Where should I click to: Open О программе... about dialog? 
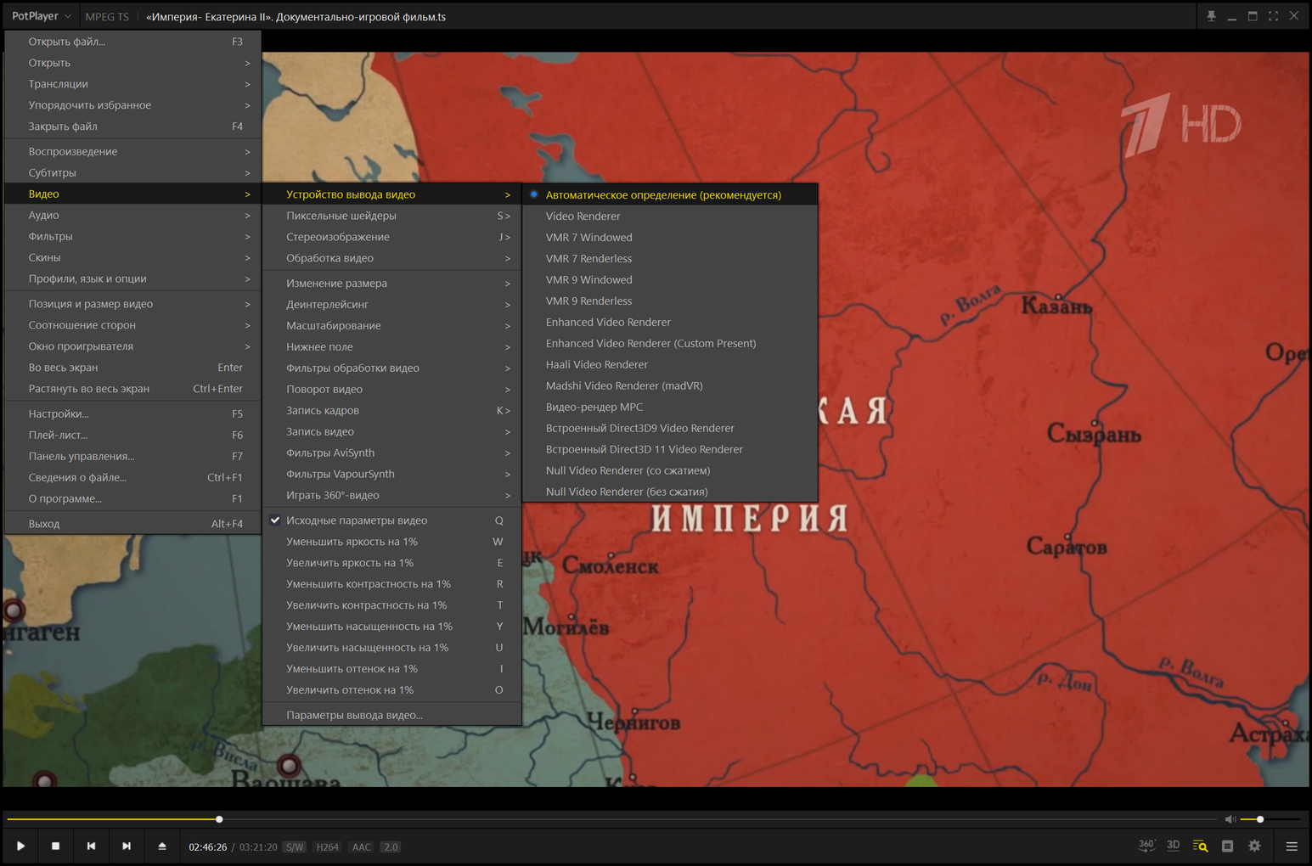click(132, 498)
